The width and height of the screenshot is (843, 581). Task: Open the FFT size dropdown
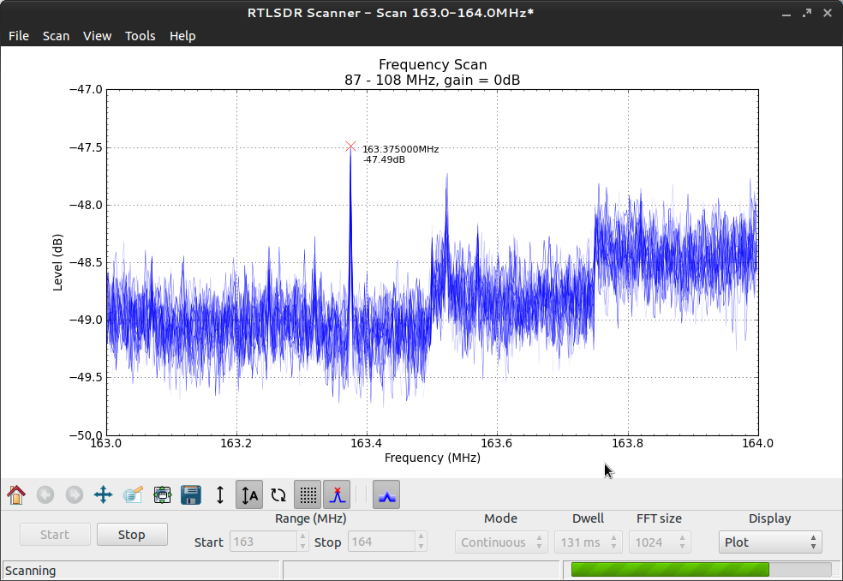[x=659, y=542]
